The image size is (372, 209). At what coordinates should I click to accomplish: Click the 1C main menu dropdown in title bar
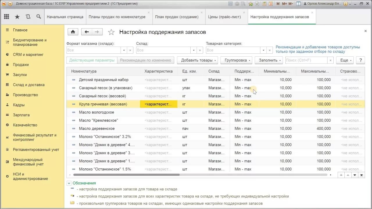[10, 4]
